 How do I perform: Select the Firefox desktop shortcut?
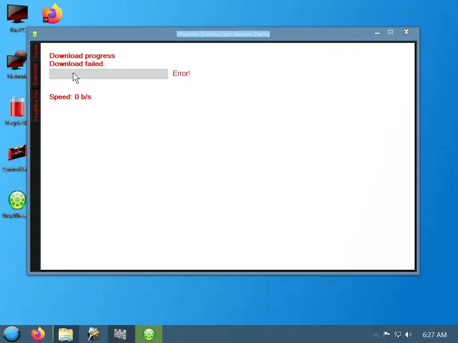(52, 14)
